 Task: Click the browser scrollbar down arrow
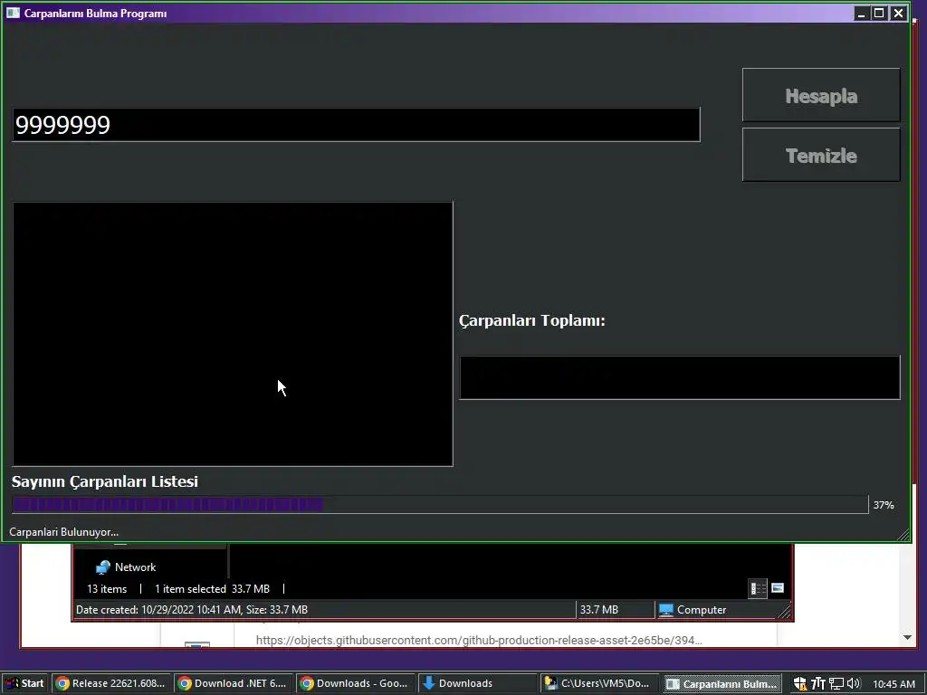[907, 637]
